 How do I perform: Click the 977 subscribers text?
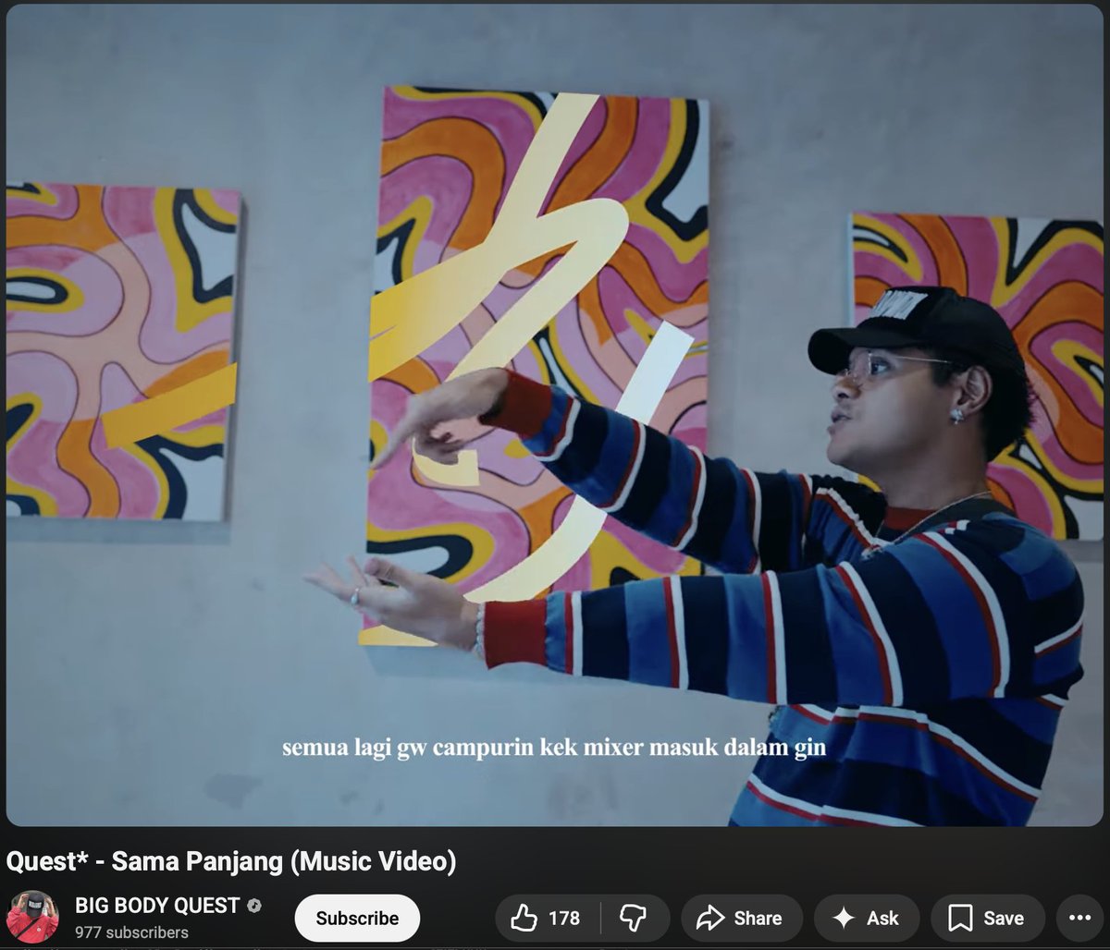point(131,932)
